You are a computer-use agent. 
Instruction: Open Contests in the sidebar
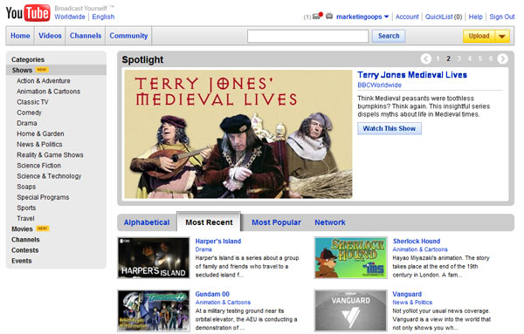(25, 250)
